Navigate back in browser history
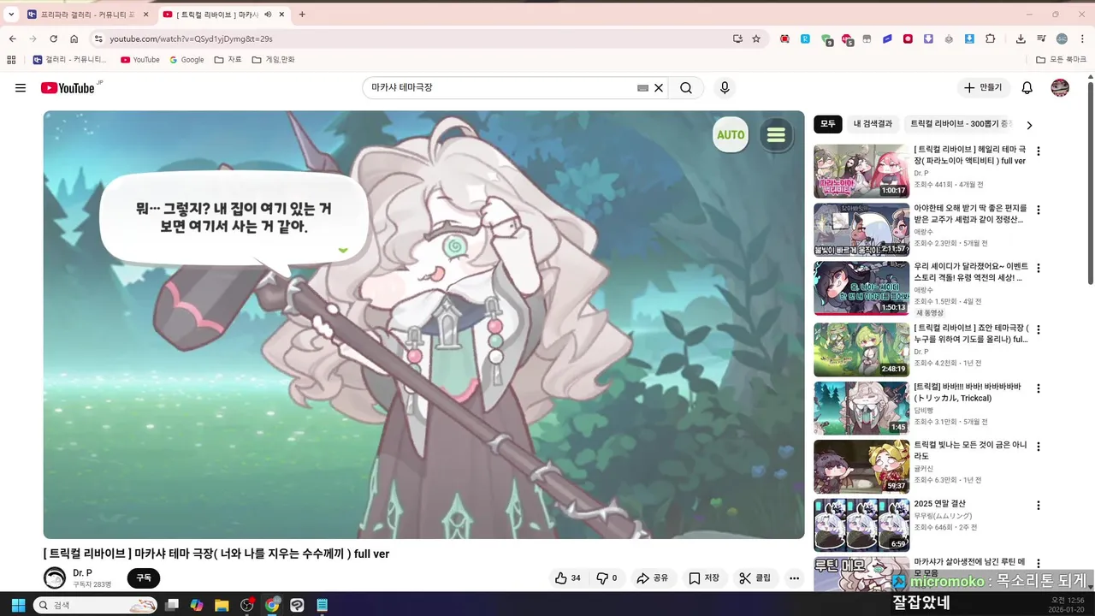 (12, 38)
